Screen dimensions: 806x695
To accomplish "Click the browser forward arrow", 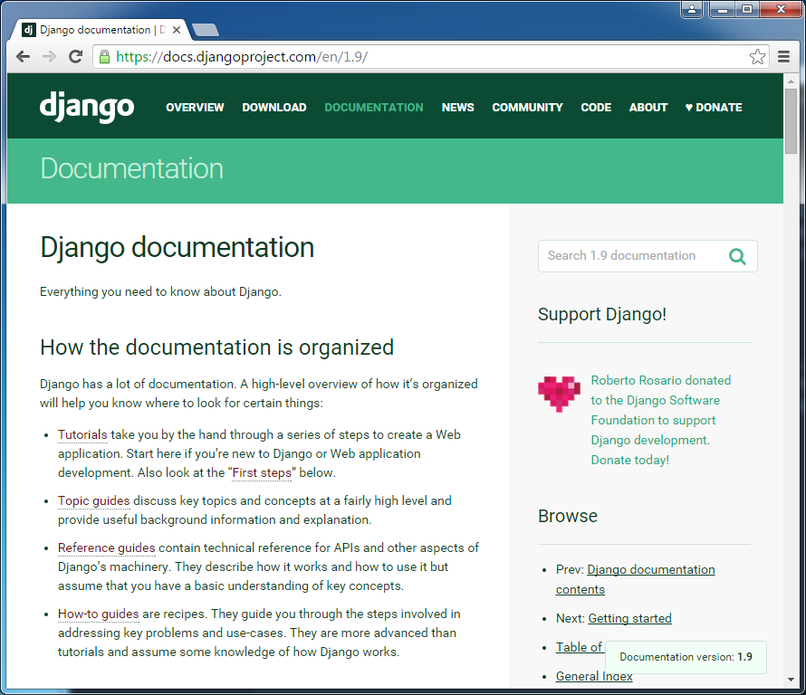I will [49, 56].
